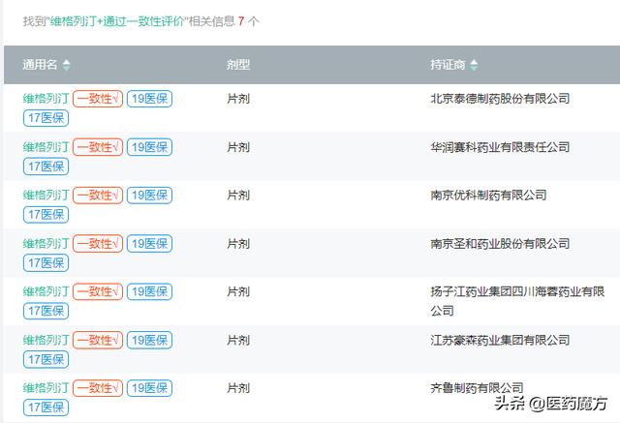Click 一致性√ tag in 南京圣和药业 row
The width and height of the screenshot is (620, 423).
98,243
